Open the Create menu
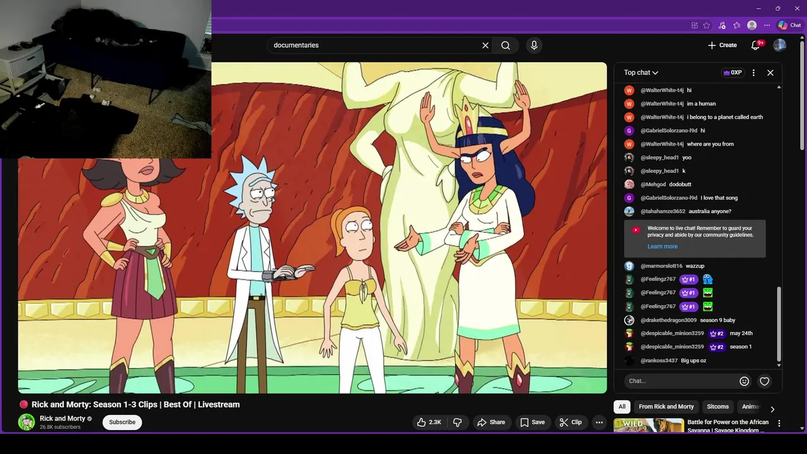 pyautogui.click(x=722, y=45)
